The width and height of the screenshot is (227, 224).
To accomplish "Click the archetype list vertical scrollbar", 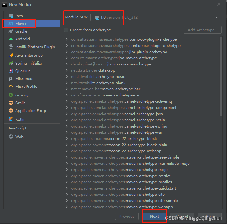I will click(220, 76).
